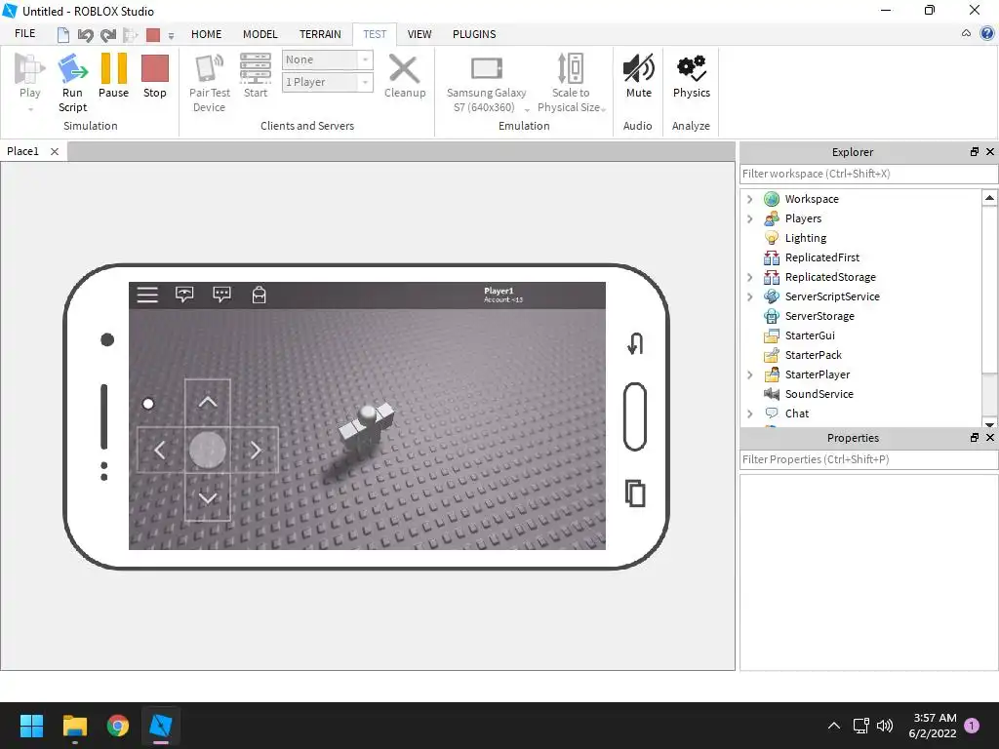
Task: Select Workspace in the Explorer
Action: point(812,199)
